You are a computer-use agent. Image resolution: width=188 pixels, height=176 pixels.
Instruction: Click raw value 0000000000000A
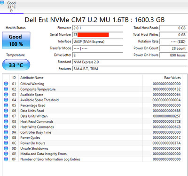(167, 100)
